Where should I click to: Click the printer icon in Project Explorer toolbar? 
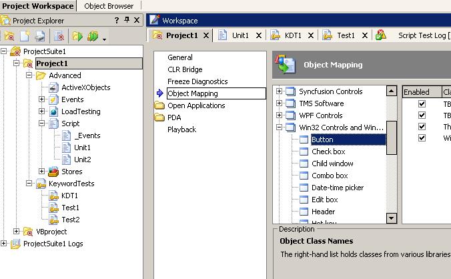coord(40,36)
